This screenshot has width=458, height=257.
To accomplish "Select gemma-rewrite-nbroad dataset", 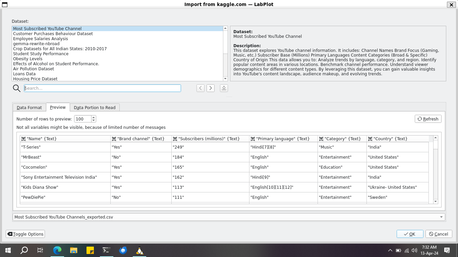I will click(117, 44).
